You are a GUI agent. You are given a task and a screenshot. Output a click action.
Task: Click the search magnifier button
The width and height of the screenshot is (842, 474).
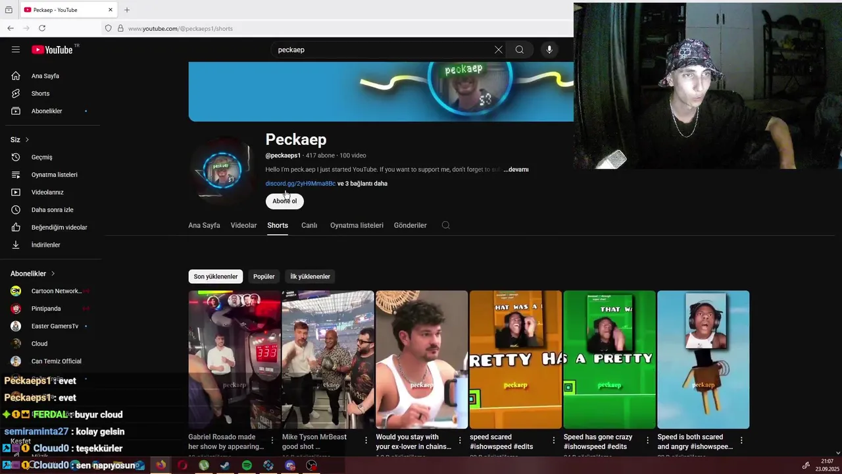click(x=520, y=49)
